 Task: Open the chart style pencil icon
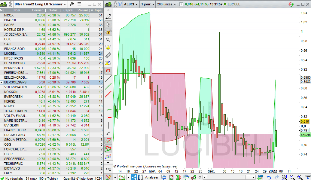click(108, 177)
